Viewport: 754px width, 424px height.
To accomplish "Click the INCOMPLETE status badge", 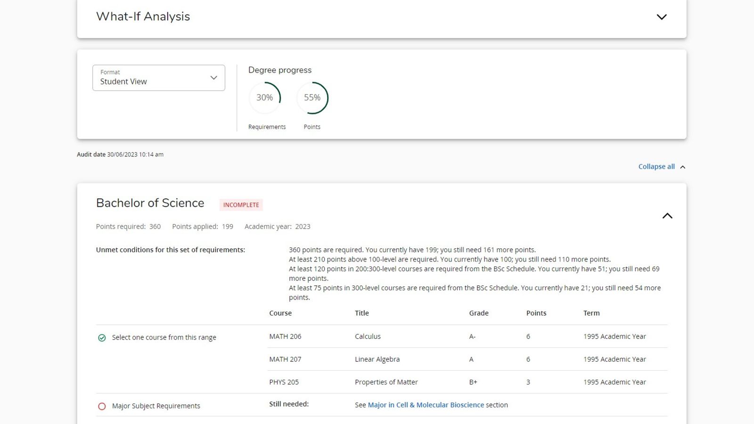I will click(x=241, y=205).
